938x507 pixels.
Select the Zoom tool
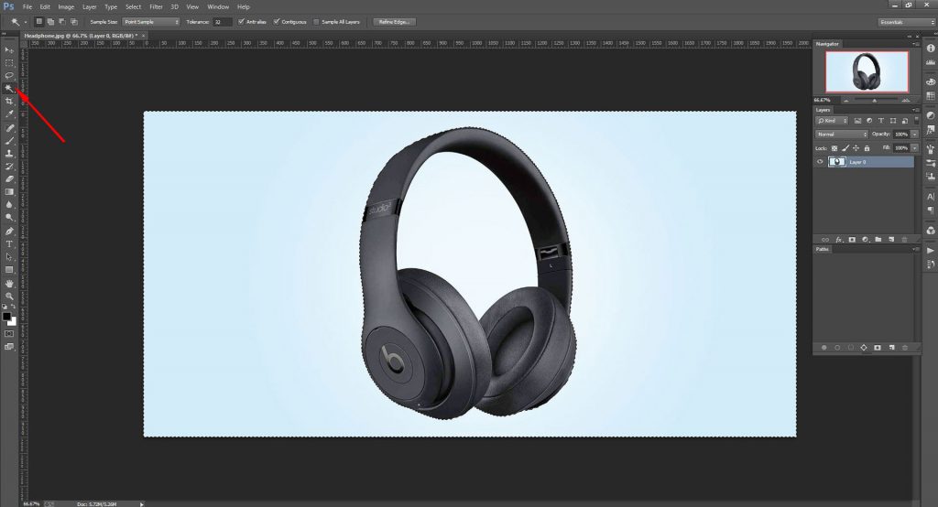[9, 296]
